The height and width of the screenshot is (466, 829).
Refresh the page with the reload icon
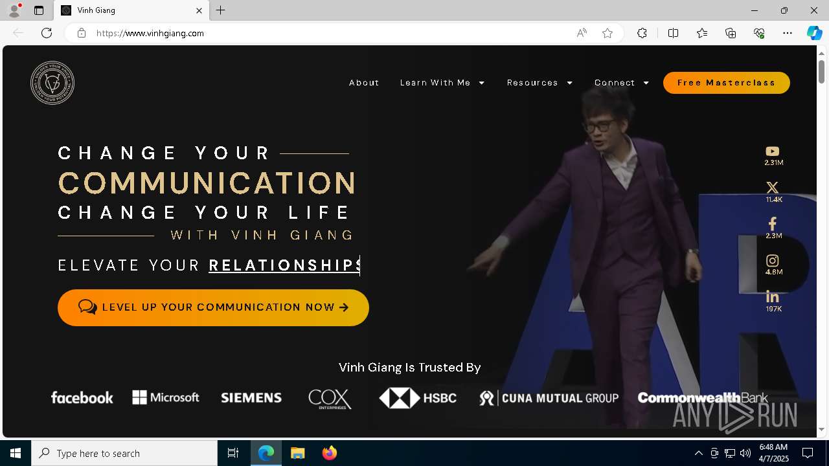tap(47, 33)
